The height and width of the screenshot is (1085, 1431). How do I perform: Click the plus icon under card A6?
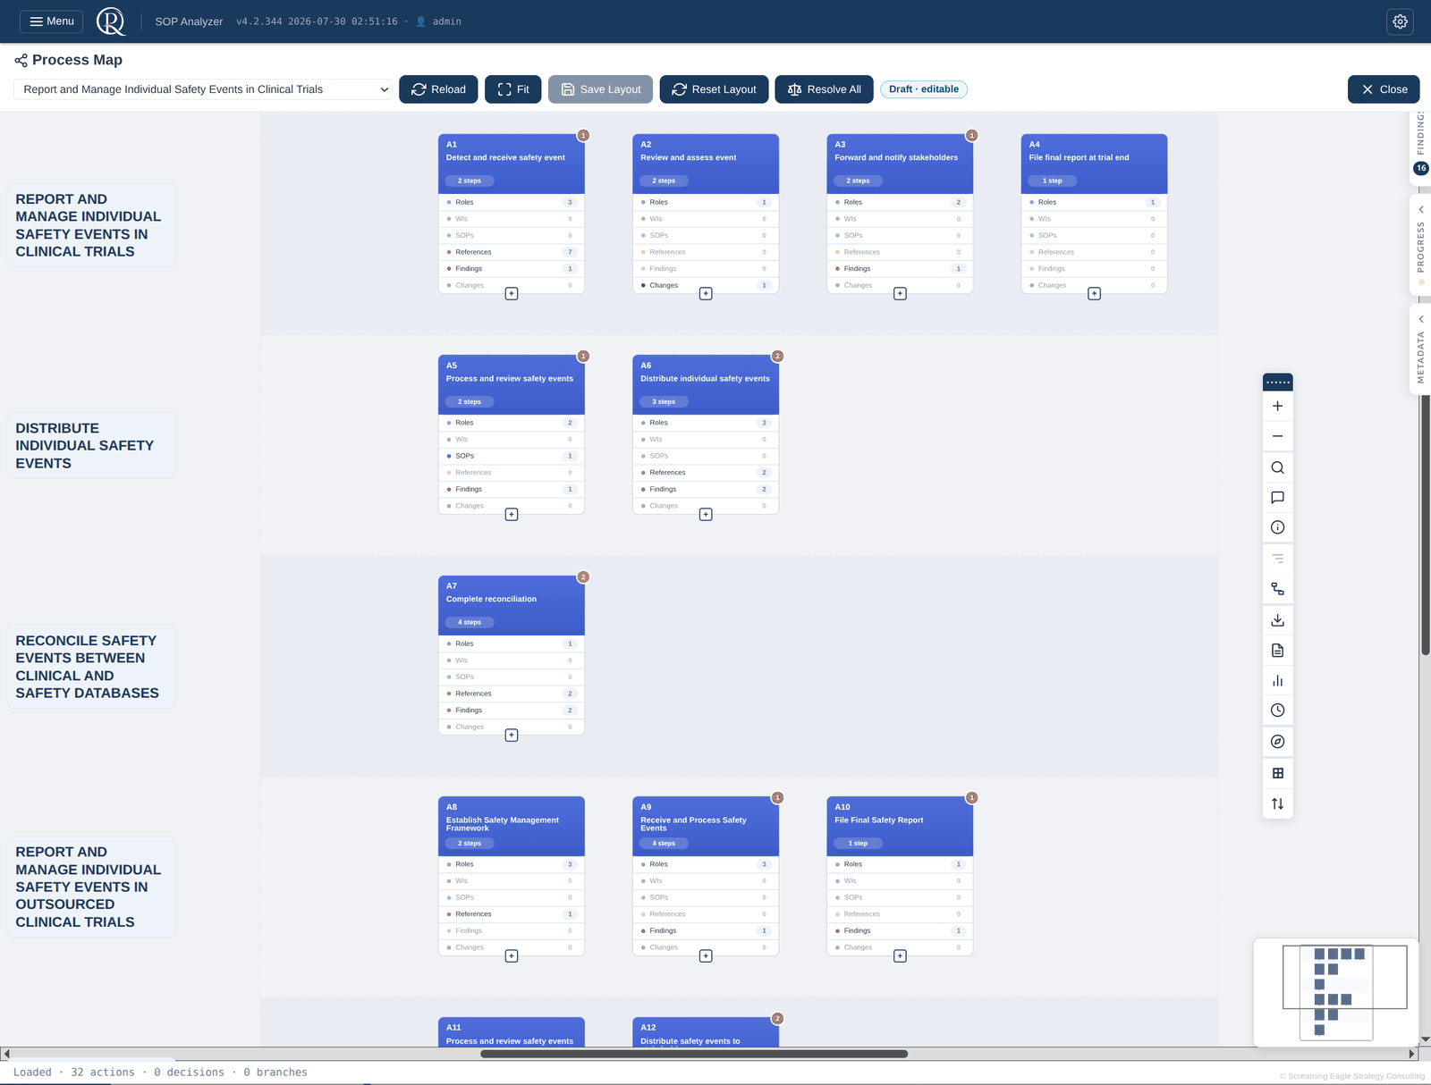point(706,514)
